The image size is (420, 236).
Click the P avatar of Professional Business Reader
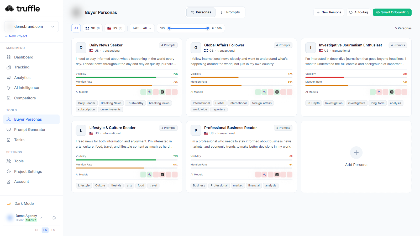point(196,130)
